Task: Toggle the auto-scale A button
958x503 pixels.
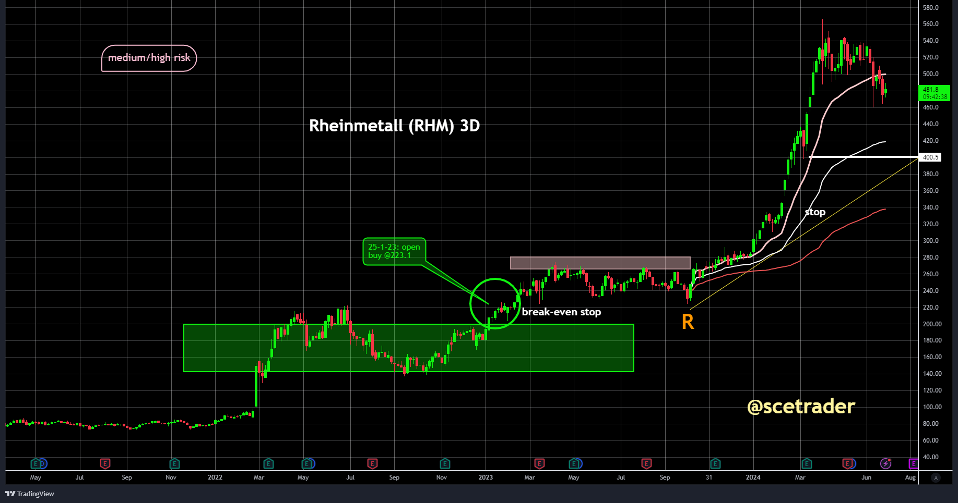Action: point(936,478)
